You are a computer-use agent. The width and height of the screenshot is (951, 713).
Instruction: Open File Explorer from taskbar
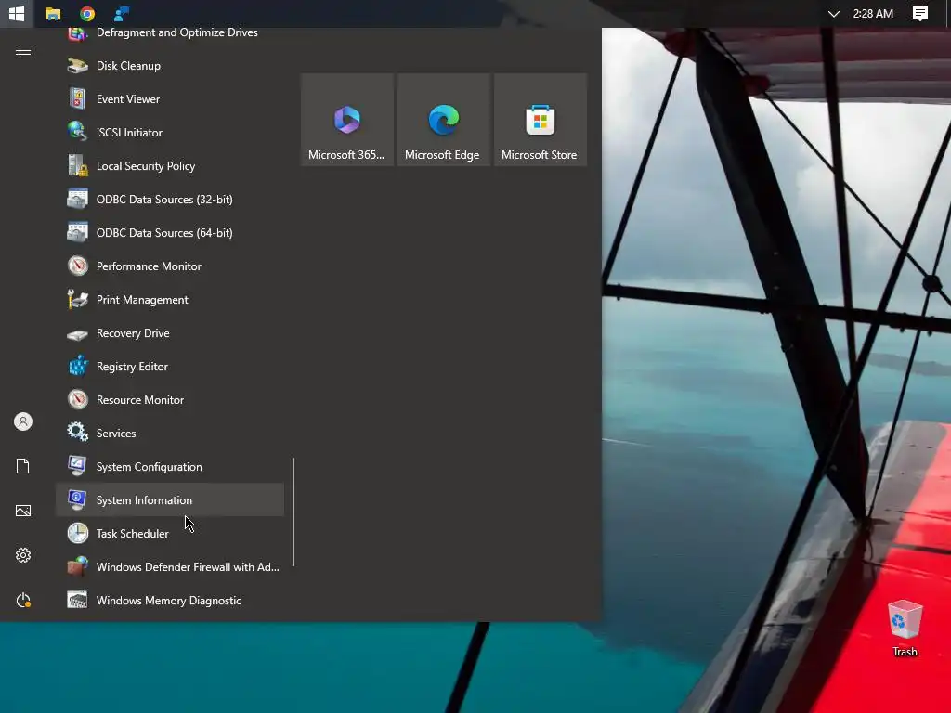(x=53, y=13)
